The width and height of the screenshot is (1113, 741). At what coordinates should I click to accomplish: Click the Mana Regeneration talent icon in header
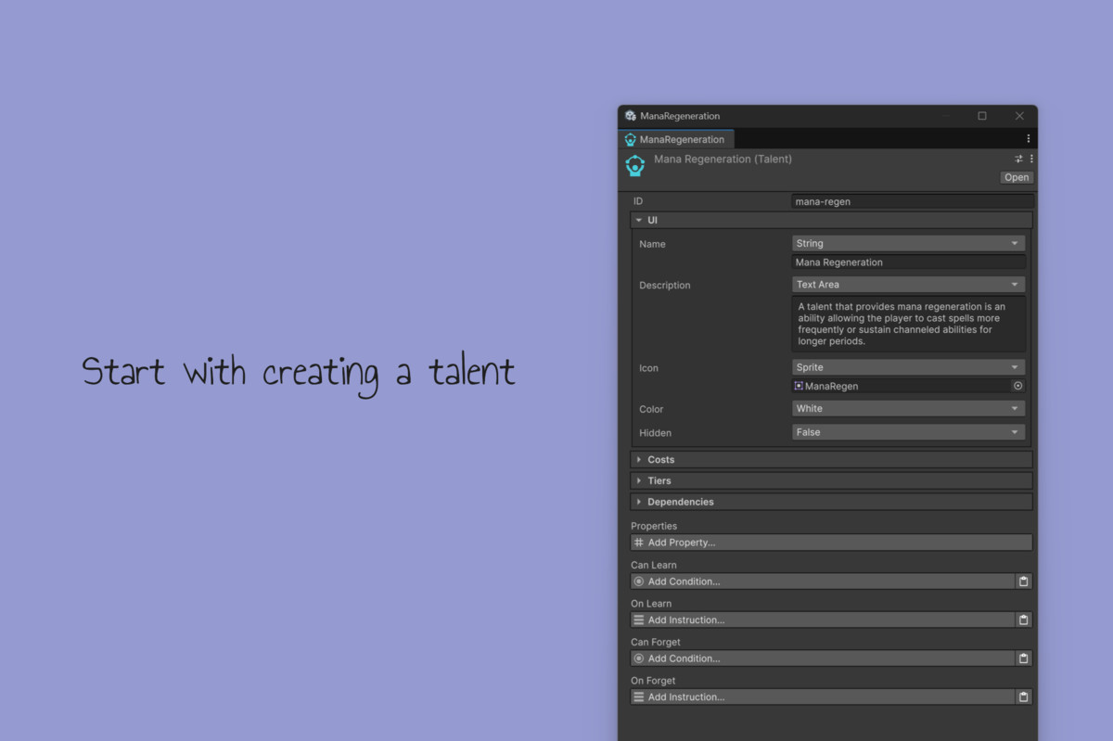[635, 165]
